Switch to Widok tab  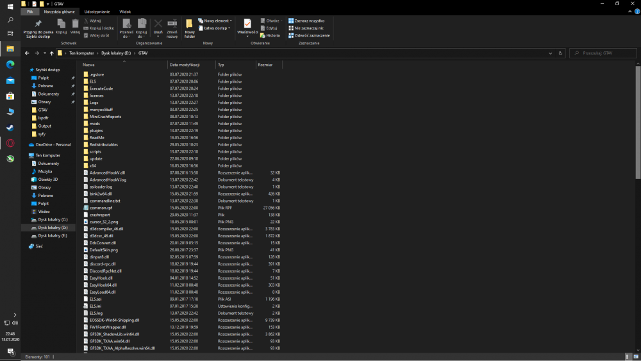(x=125, y=12)
